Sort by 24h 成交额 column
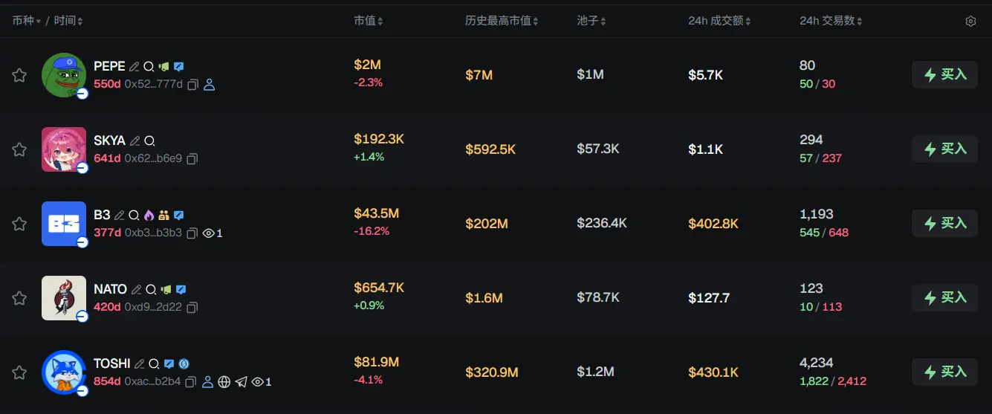Screen dimensions: 992x414 coord(719,21)
